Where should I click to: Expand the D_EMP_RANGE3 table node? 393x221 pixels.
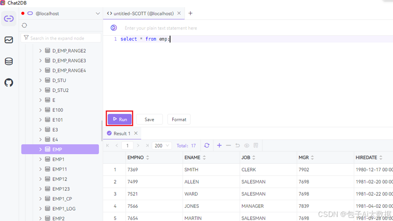coord(40,60)
